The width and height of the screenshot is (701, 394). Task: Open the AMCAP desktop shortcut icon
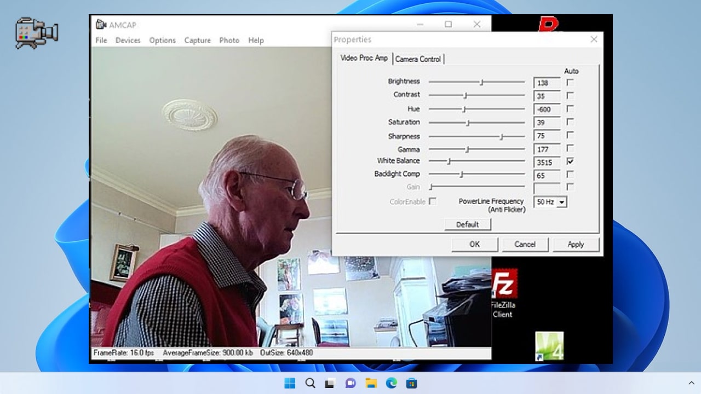point(37,33)
